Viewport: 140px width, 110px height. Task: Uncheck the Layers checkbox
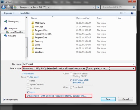click(x=28, y=92)
